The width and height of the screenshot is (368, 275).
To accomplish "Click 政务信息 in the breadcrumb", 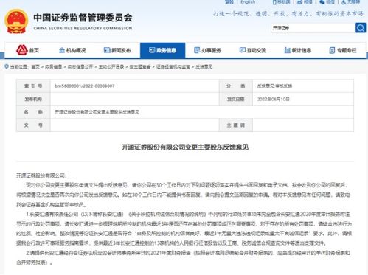I will pyautogui.click(x=53, y=66).
